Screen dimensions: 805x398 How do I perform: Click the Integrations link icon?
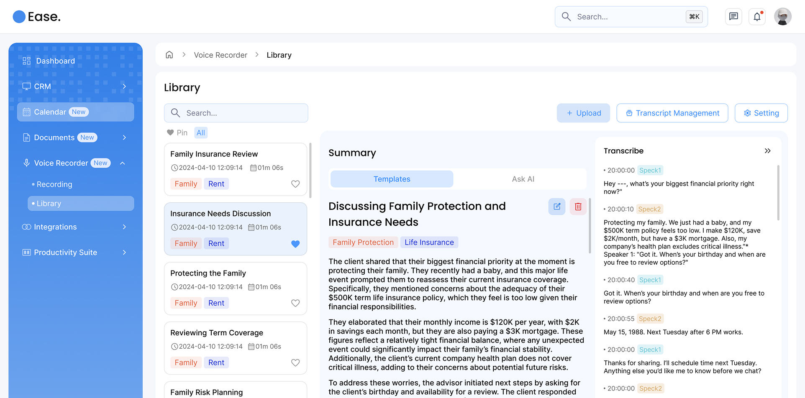pos(26,227)
